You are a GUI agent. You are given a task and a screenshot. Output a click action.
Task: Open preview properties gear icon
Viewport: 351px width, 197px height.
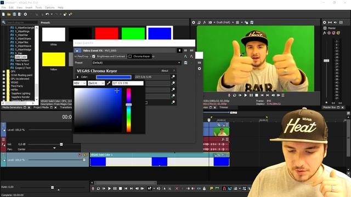pos(194,22)
